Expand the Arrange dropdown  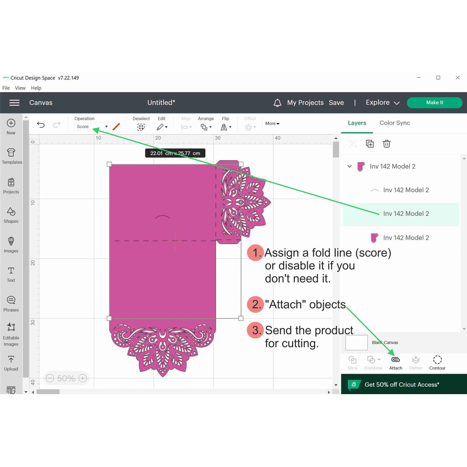[x=205, y=127]
